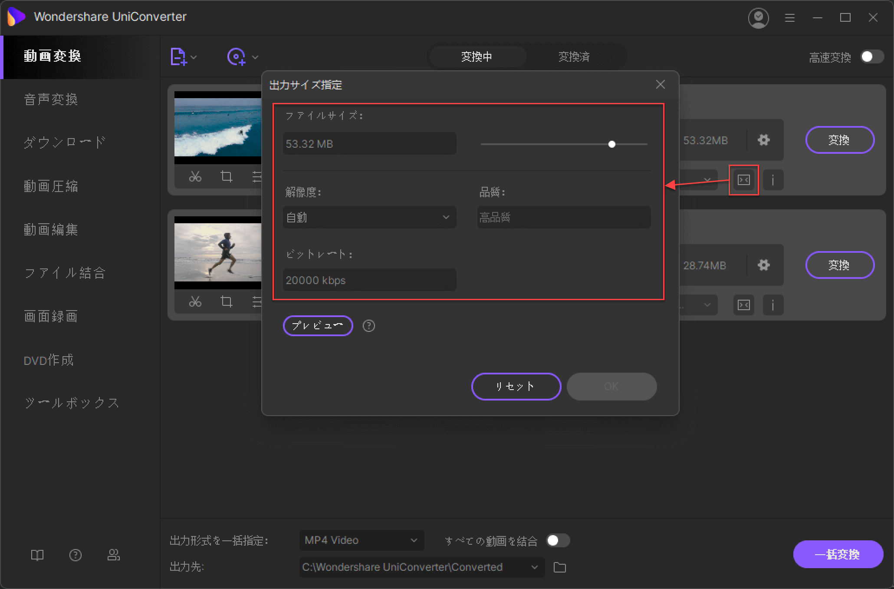894x589 pixels.
Task: Click the 53.32 MB file size field
Action: [369, 143]
